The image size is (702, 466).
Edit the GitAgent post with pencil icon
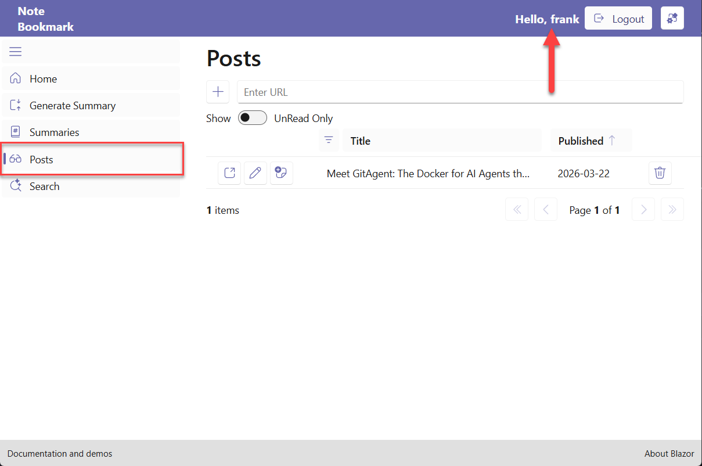pos(255,173)
